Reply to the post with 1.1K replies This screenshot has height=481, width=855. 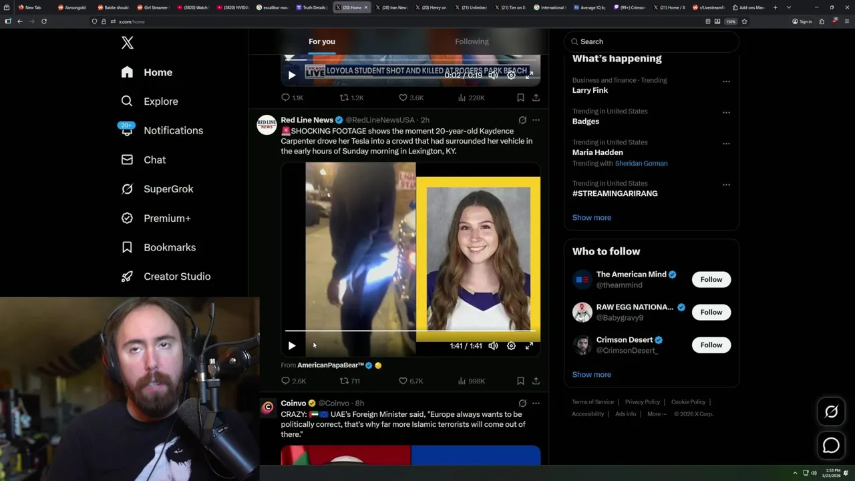293,98
